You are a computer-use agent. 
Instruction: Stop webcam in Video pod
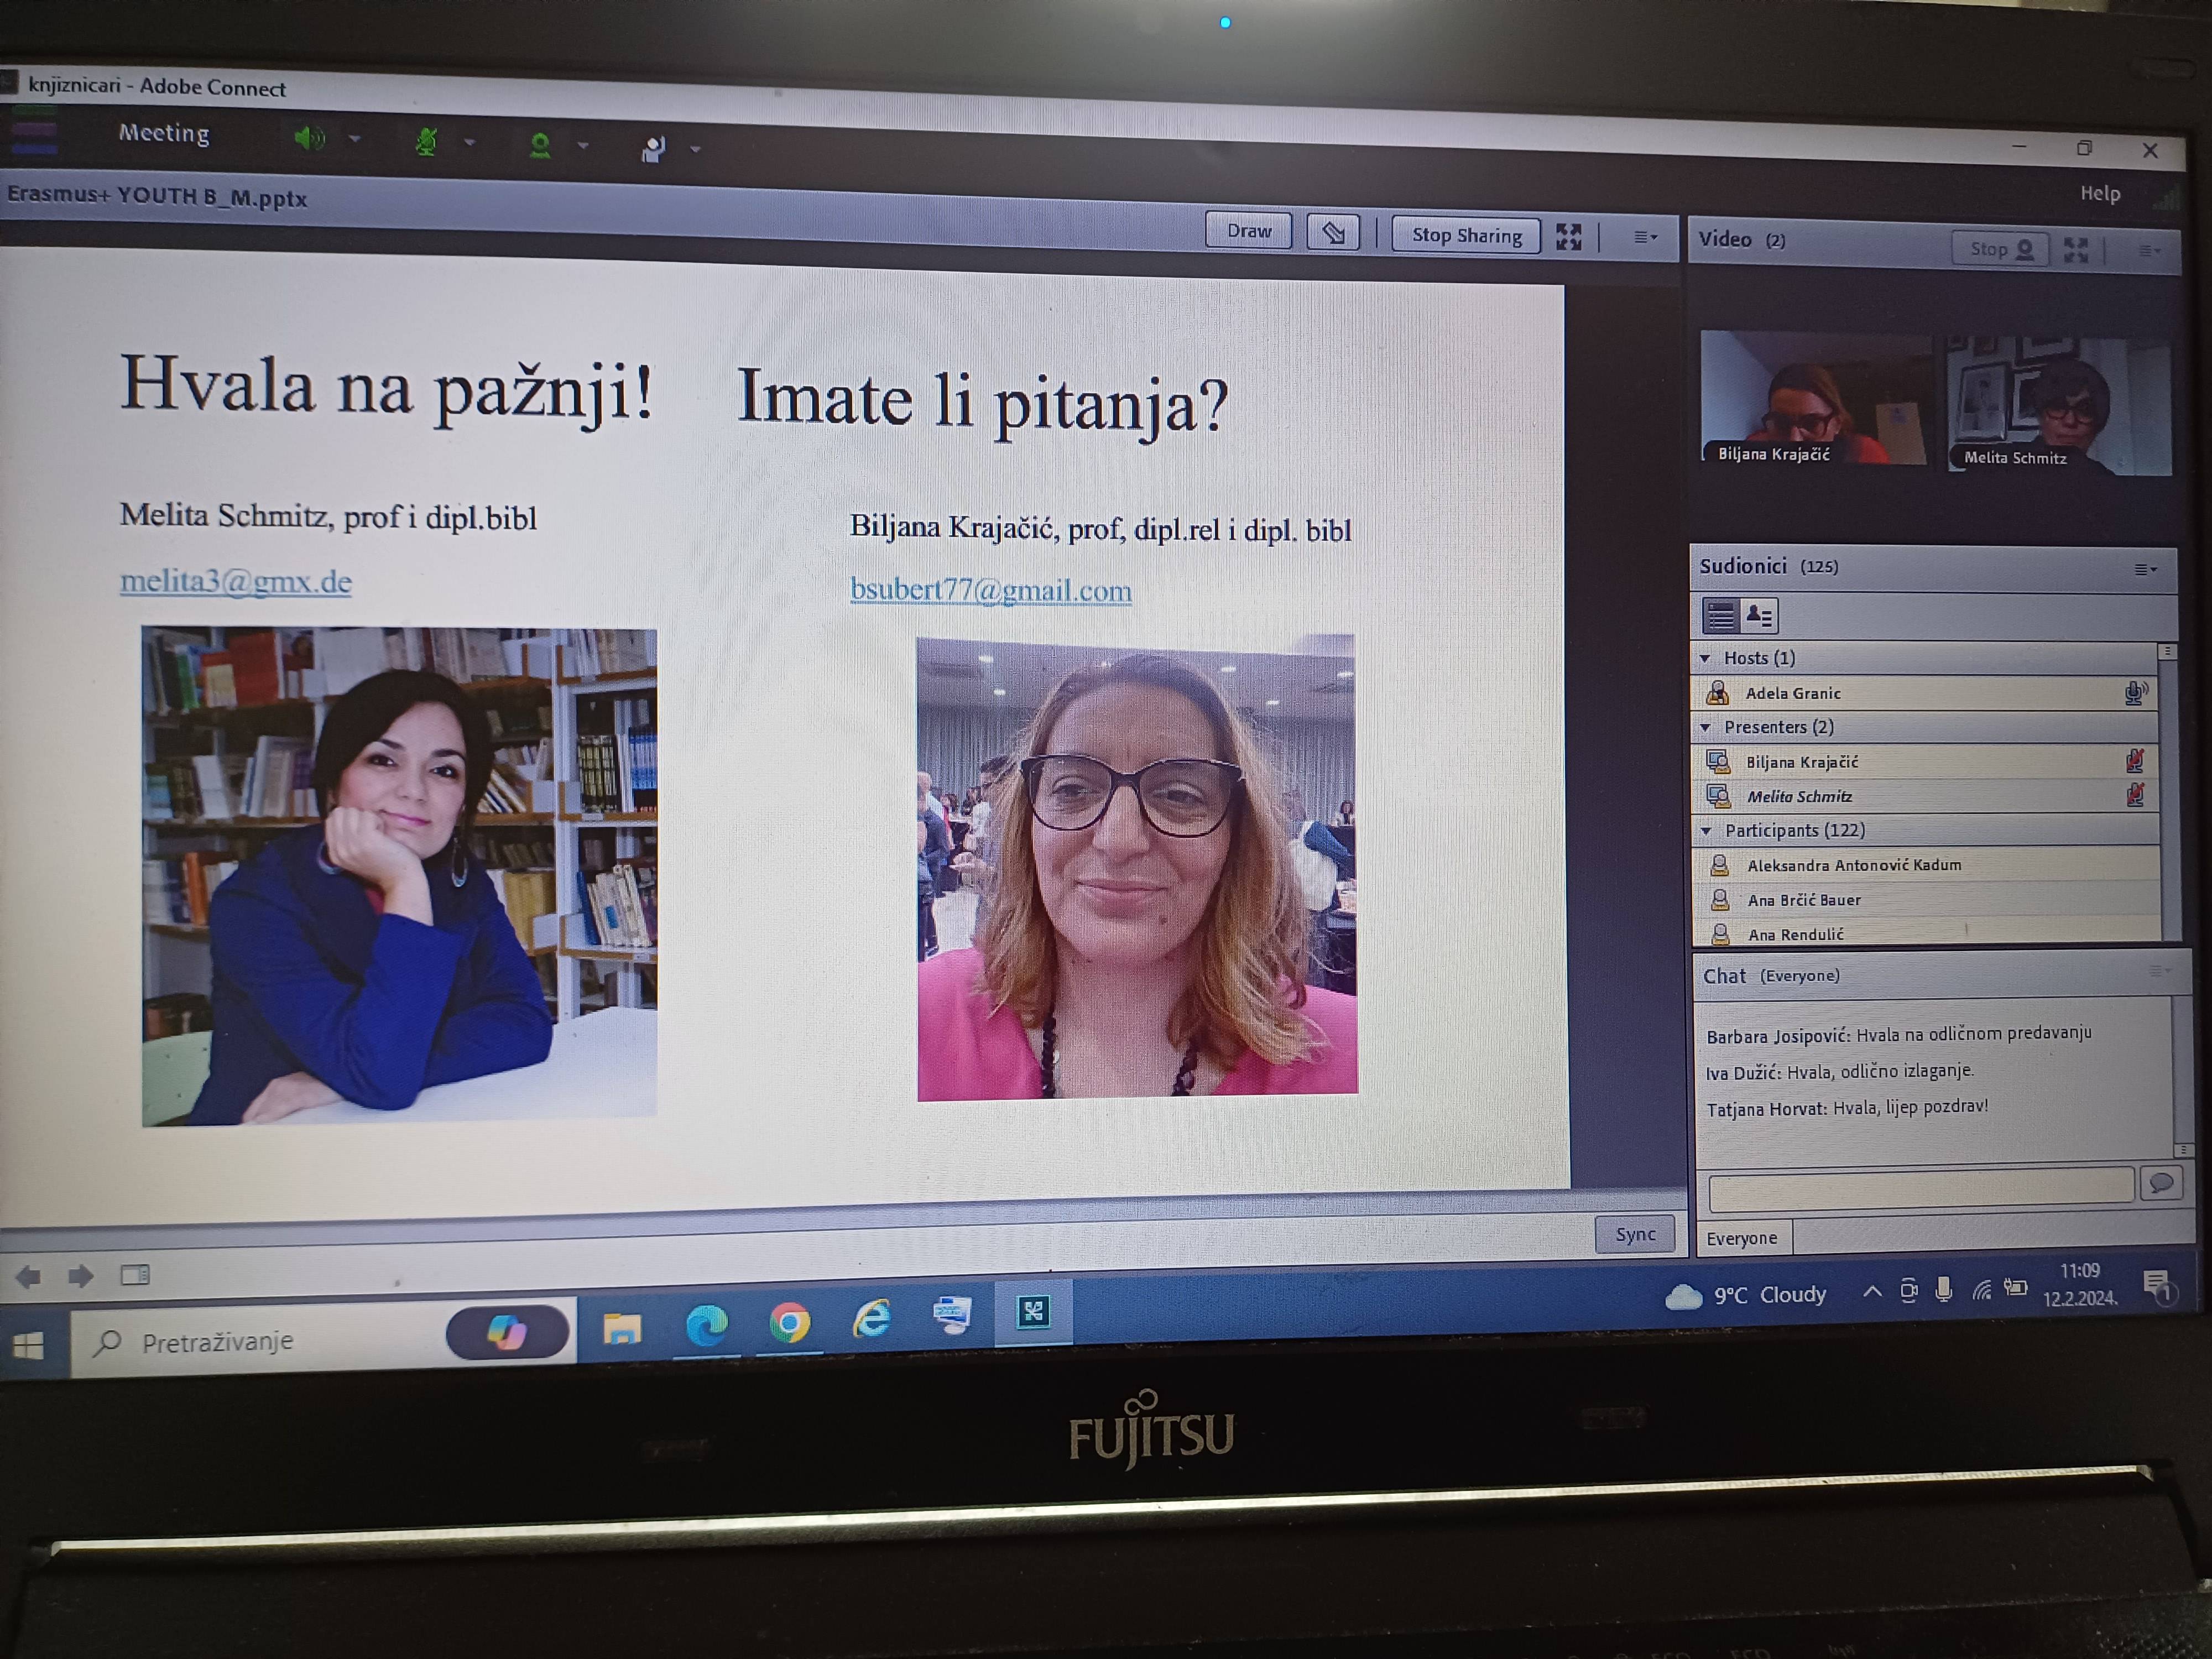coord(2001,249)
